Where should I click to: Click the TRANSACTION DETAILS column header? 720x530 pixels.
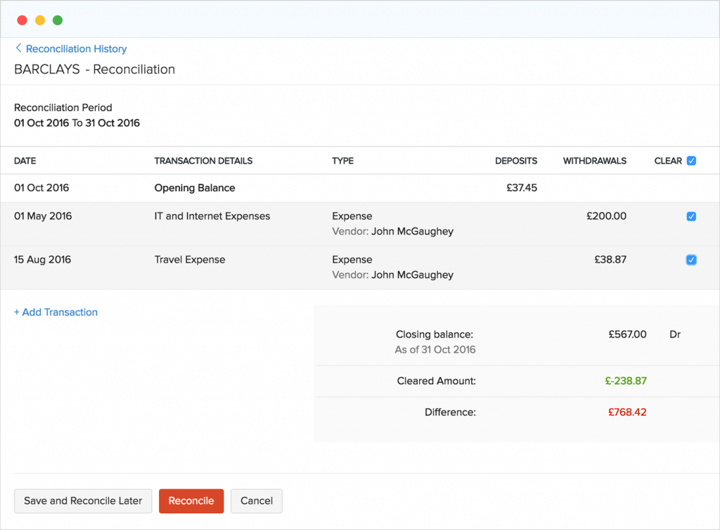click(203, 161)
